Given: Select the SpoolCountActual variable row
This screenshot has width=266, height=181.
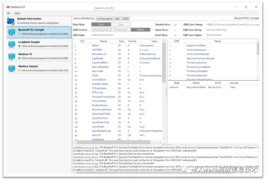Looking at the screenshot, I should 118,109.
